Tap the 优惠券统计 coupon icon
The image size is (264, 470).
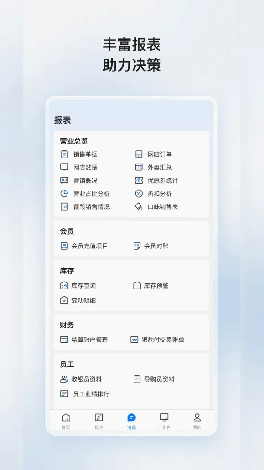[138, 180]
